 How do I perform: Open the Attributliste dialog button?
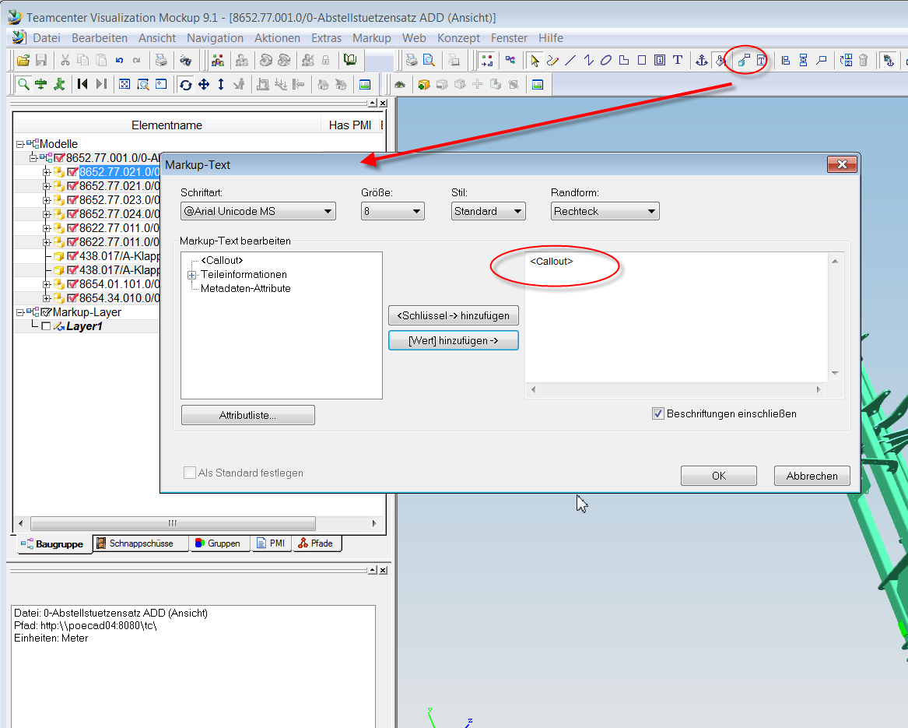[248, 415]
